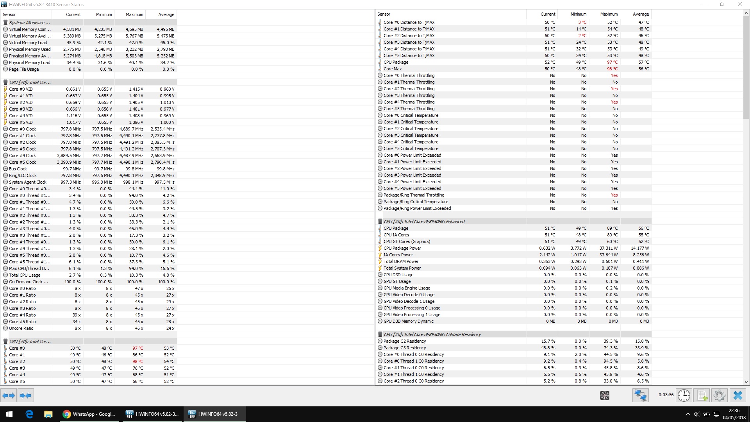Select the Core #0 VID row

tap(89, 89)
